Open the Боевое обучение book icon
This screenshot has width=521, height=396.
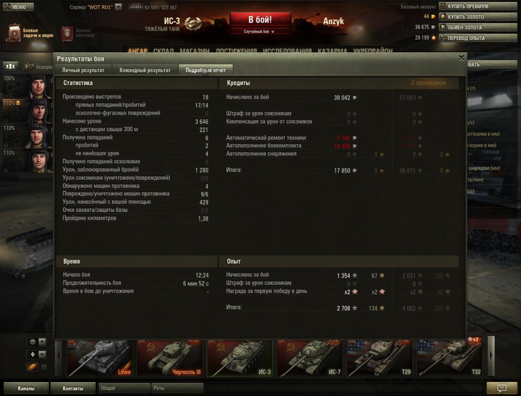(67, 33)
